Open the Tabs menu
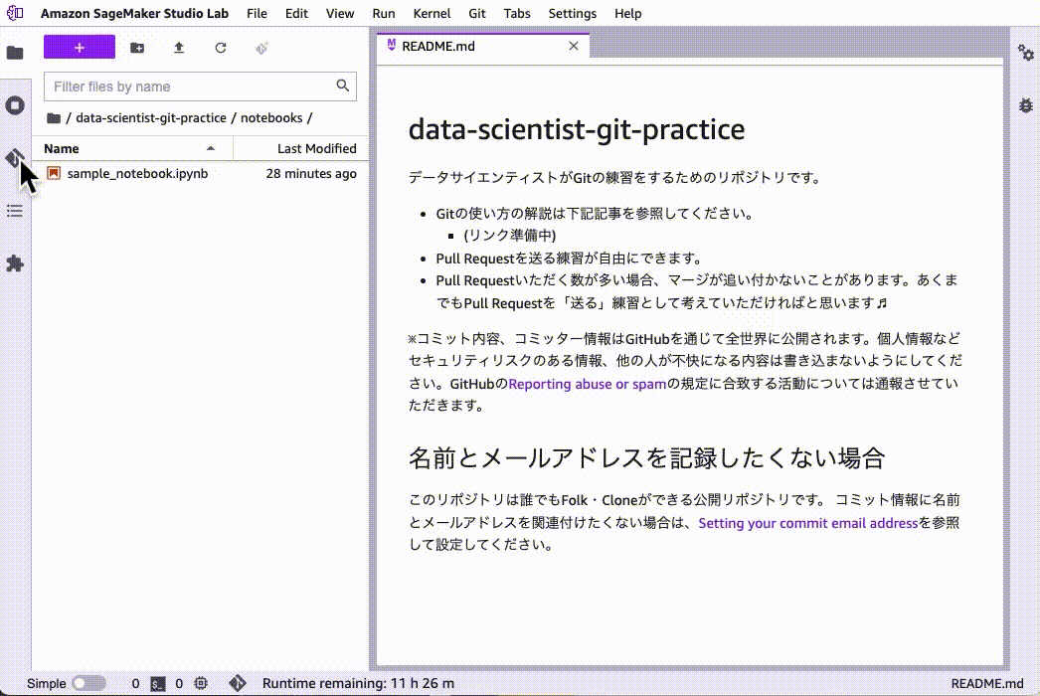This screenshot has width=1040, height=696. 517,13
